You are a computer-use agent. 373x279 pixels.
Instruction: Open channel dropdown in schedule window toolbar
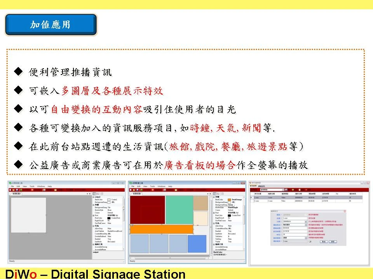point(282,189)
